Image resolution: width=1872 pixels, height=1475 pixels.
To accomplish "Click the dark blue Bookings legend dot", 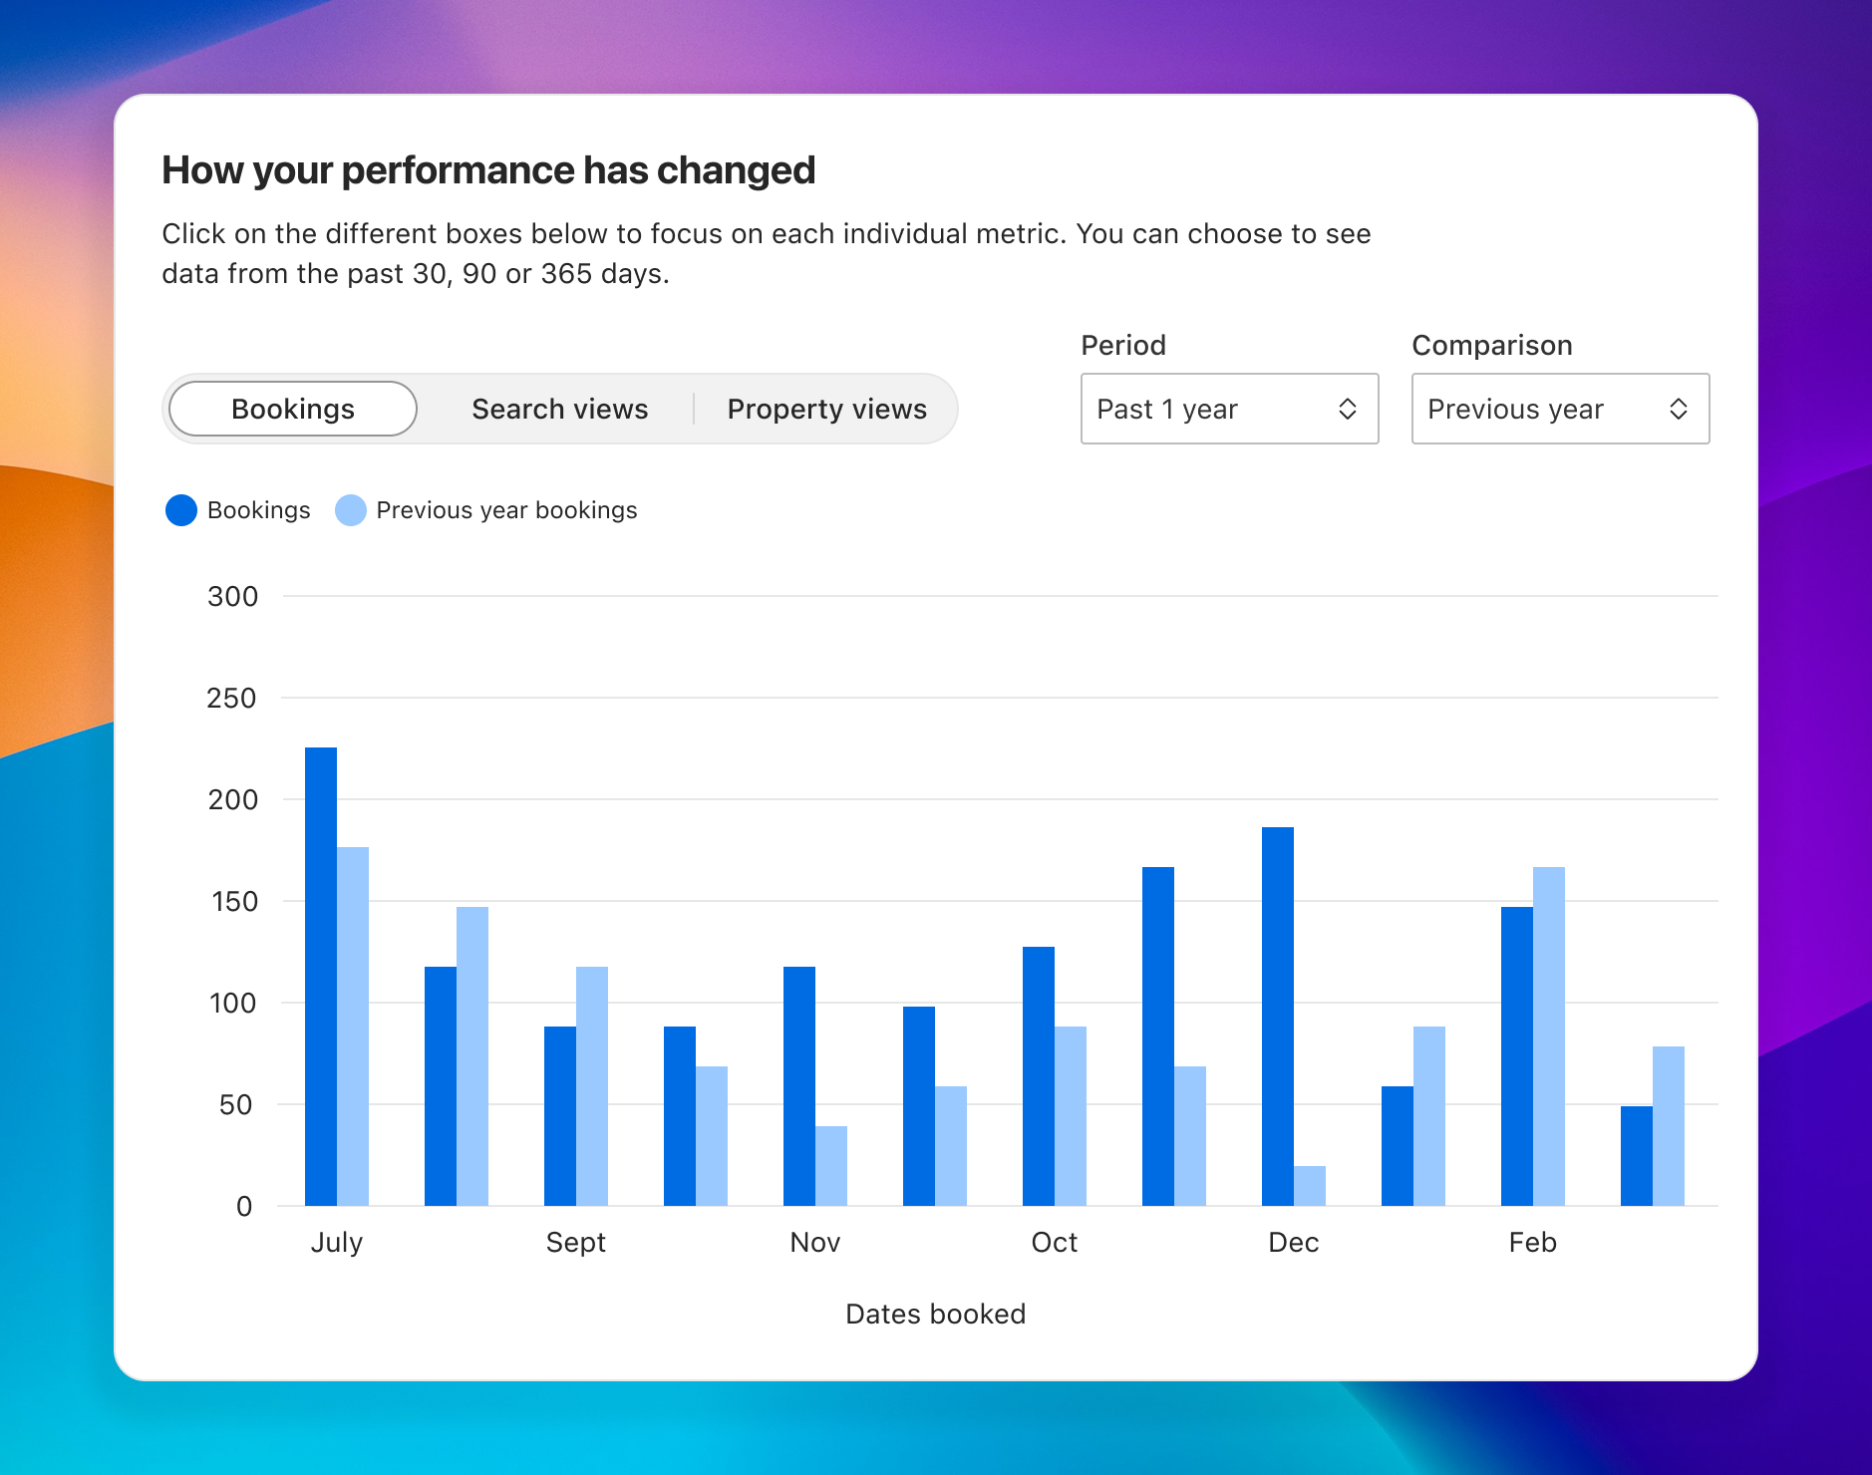I will [x=181, y=510].
